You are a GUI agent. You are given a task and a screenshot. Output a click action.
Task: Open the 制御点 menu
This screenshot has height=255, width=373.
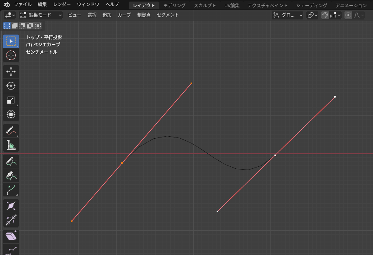[x=144, y=15]
